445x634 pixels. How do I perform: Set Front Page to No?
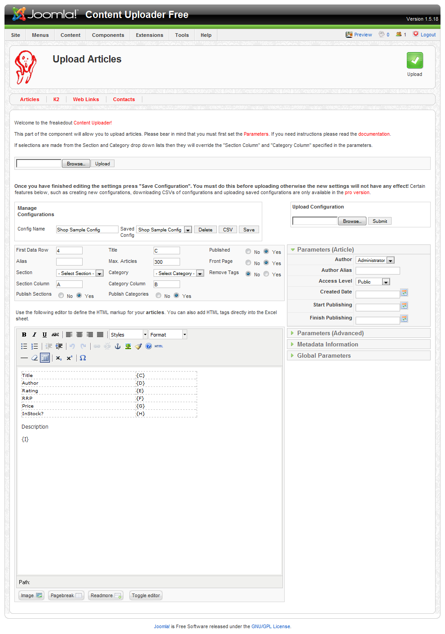tap(248, 263)
